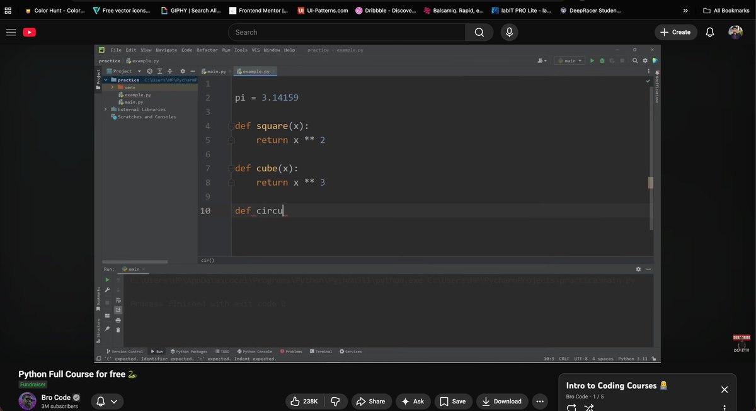Image resolution: width=756 pixels, height=411 pixels.
Task: Open the File menu in PyCharm
Action: click(x=116, y=50)
